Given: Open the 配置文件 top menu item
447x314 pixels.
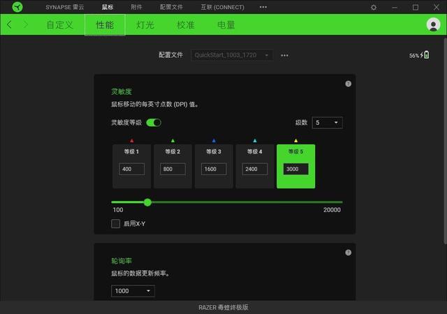Looking at the screenshot, I should tap(171, 7).
